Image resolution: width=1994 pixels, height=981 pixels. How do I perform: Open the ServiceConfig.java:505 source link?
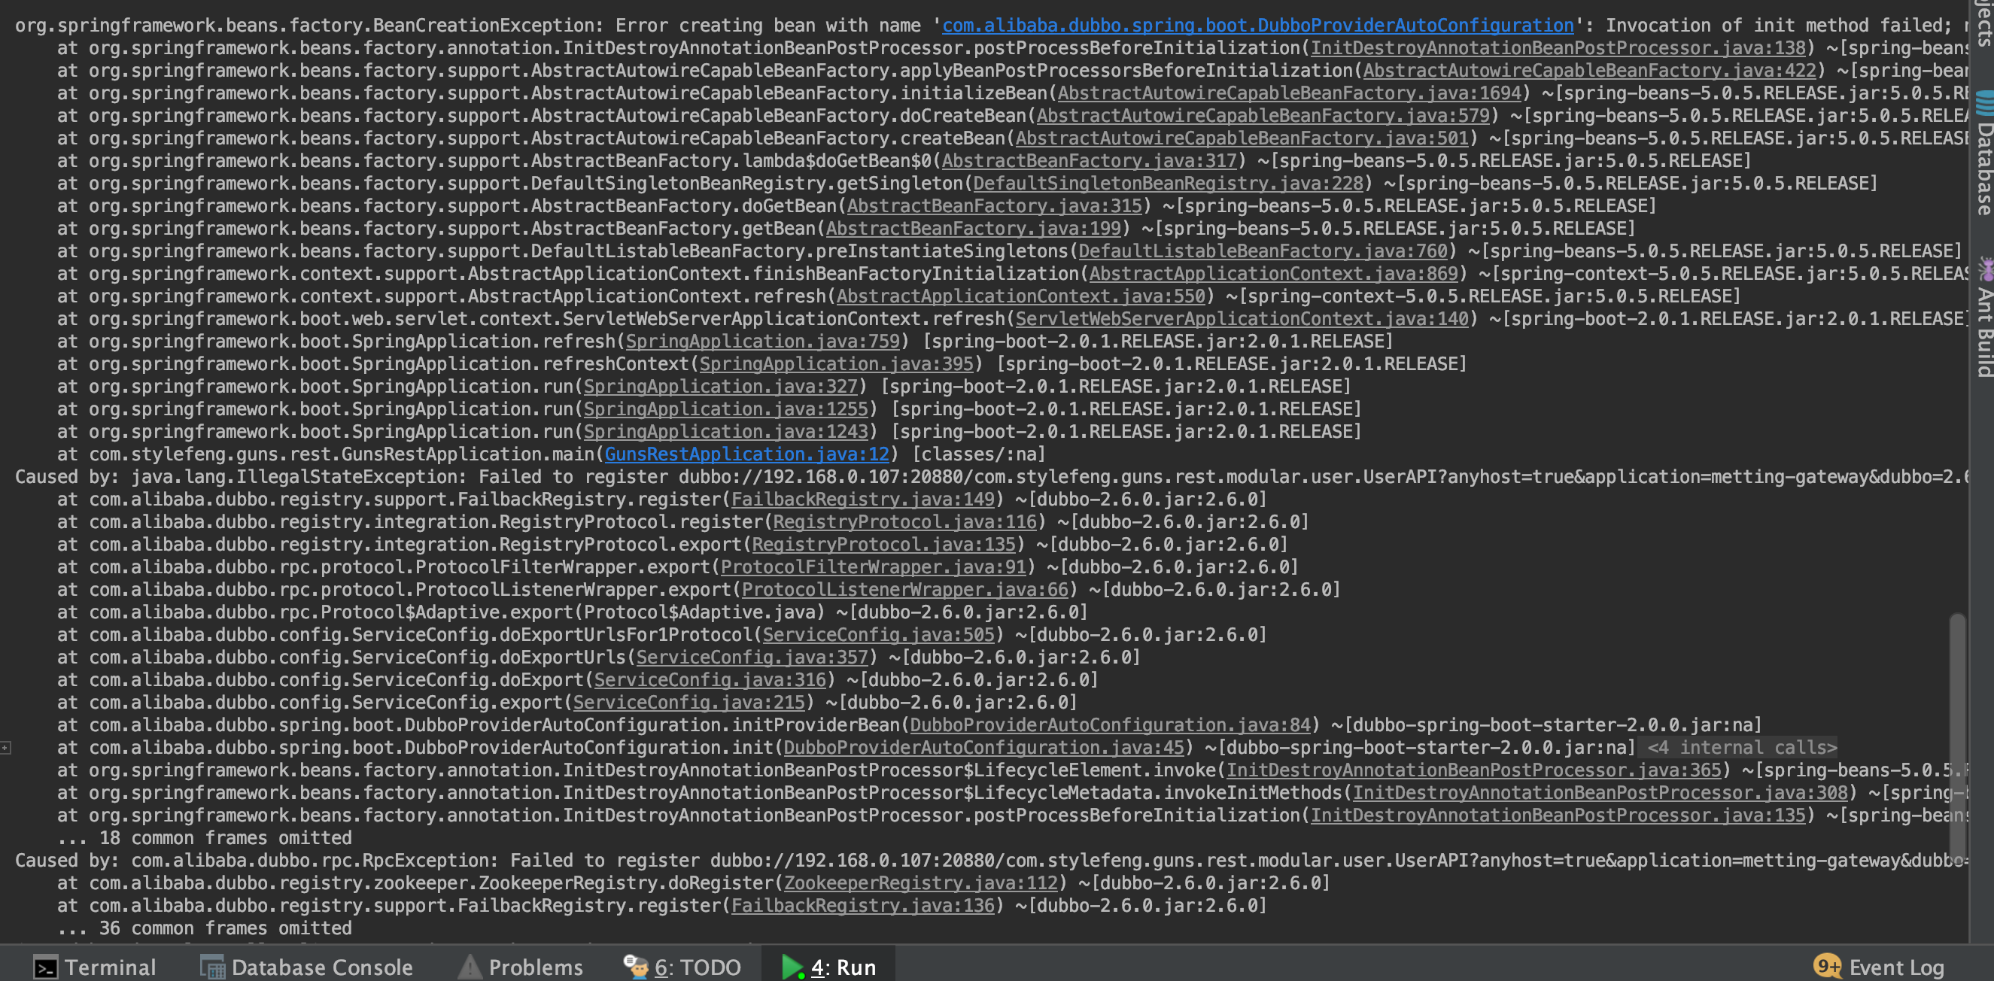(878, 634)
